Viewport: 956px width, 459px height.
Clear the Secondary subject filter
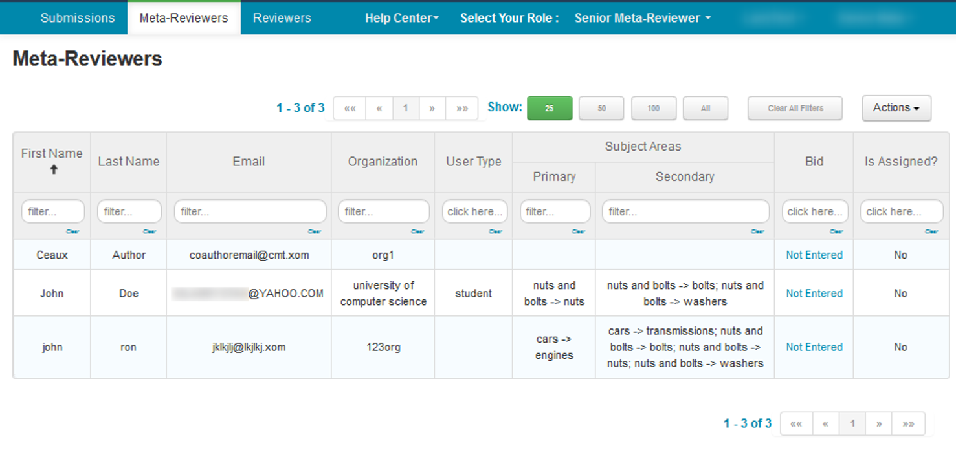tap(757, 231)
